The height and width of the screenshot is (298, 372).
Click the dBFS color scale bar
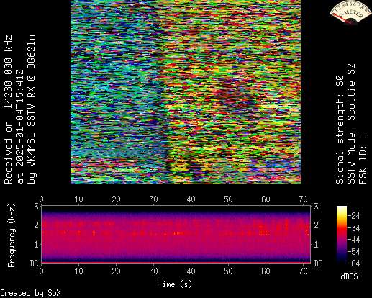(342, 235)
